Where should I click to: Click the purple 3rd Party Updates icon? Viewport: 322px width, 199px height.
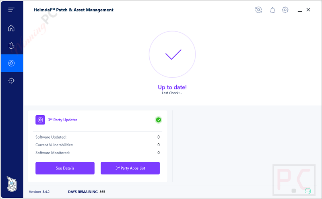coord(40,120)
